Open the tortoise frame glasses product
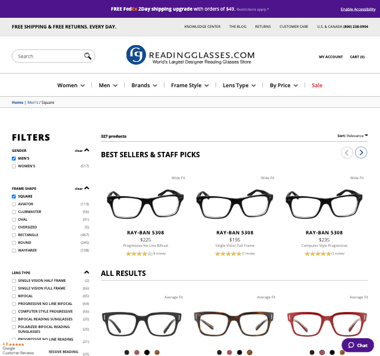 (x=234, y=323)
